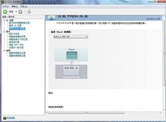Open the PhysX processor GeForce GTX 260 dropdown
The image size is (166, 122).
[x=71, y=37]
